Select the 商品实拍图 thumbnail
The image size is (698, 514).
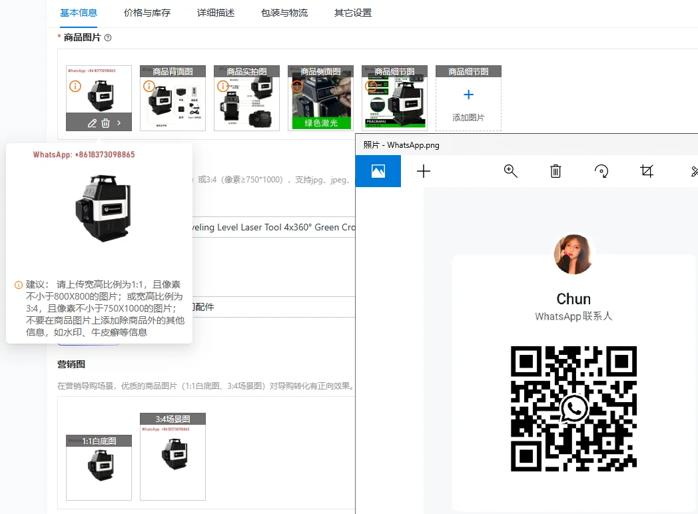pos(246,99)
